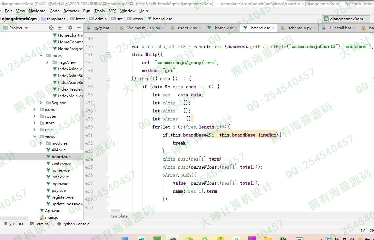
Task: Click the collapse all icon in Project panel
Action: [x=60, y=28]
